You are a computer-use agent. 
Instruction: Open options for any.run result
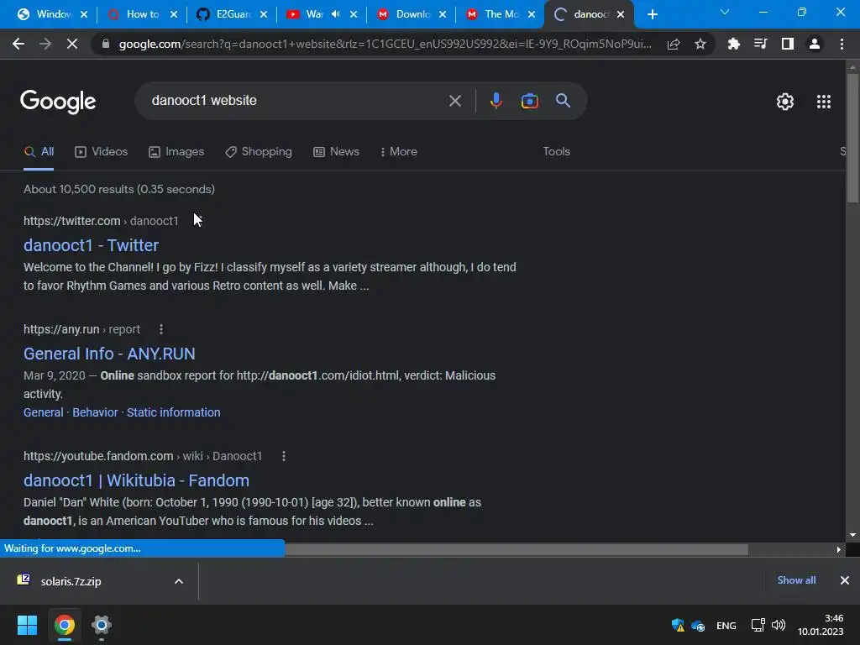tap(160, 329)
